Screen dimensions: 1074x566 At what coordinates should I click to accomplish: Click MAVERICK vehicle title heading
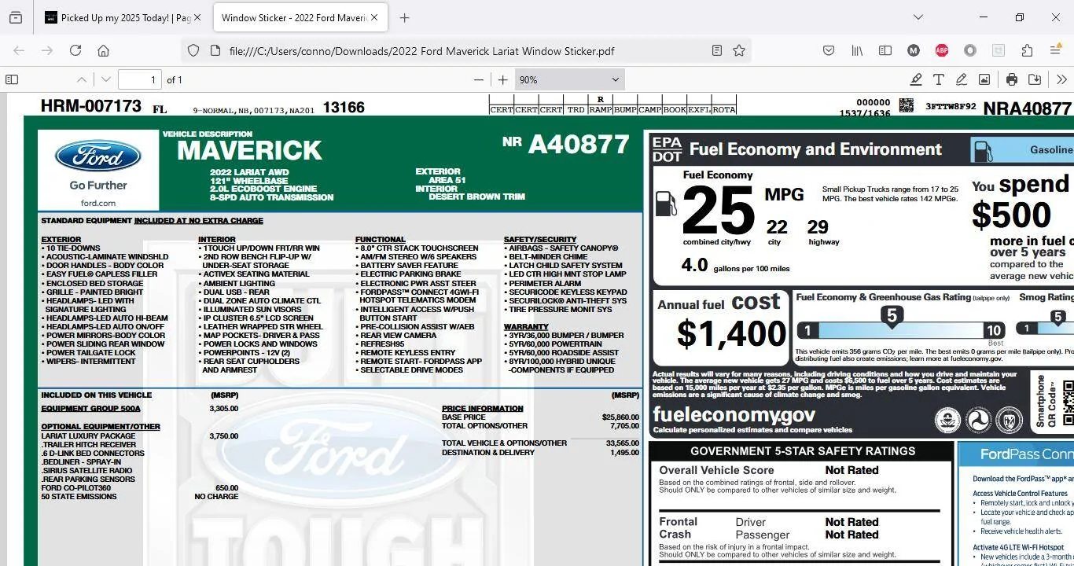250,150
